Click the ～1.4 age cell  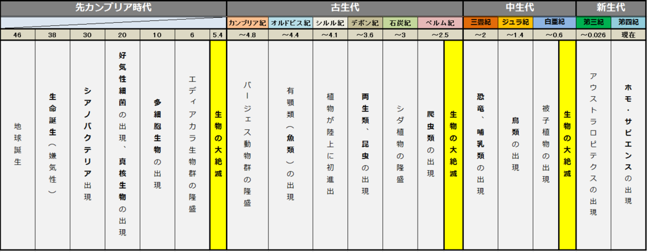pos(515,35)
